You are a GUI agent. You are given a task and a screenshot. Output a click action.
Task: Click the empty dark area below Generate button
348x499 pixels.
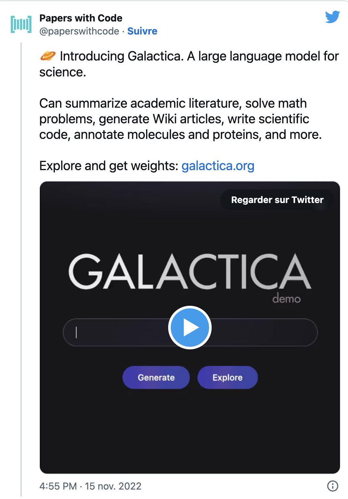156,429
